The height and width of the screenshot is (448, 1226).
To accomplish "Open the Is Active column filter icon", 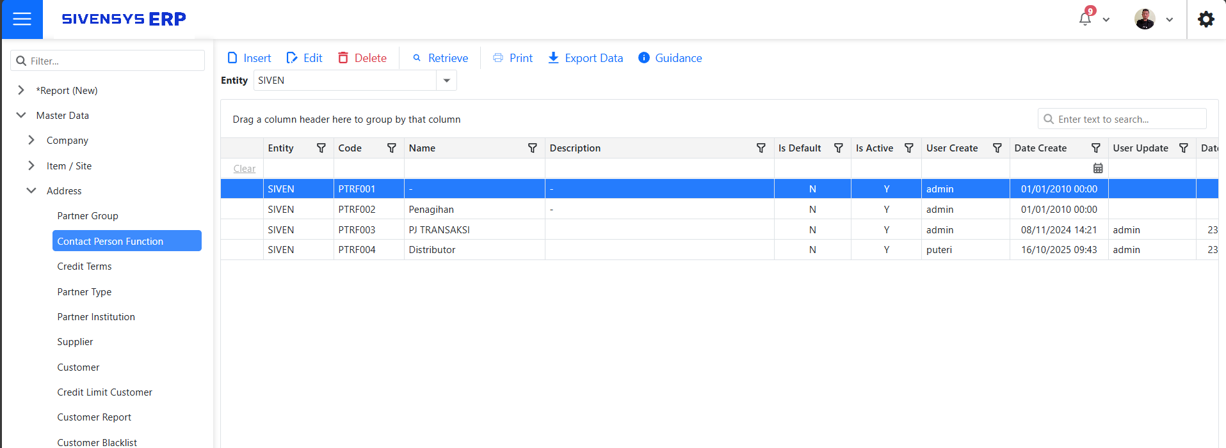I will [909, 148].
